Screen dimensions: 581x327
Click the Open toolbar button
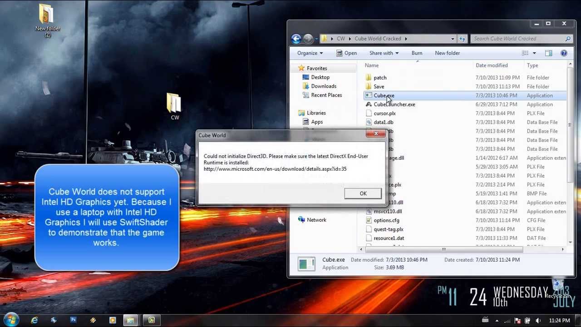(346, 53)
